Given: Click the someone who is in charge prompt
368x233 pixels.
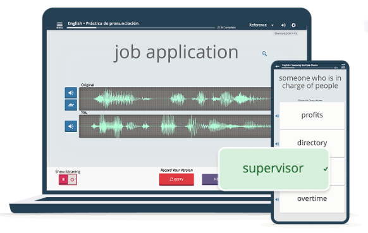Looking at the screenshot, I should 310,82.
